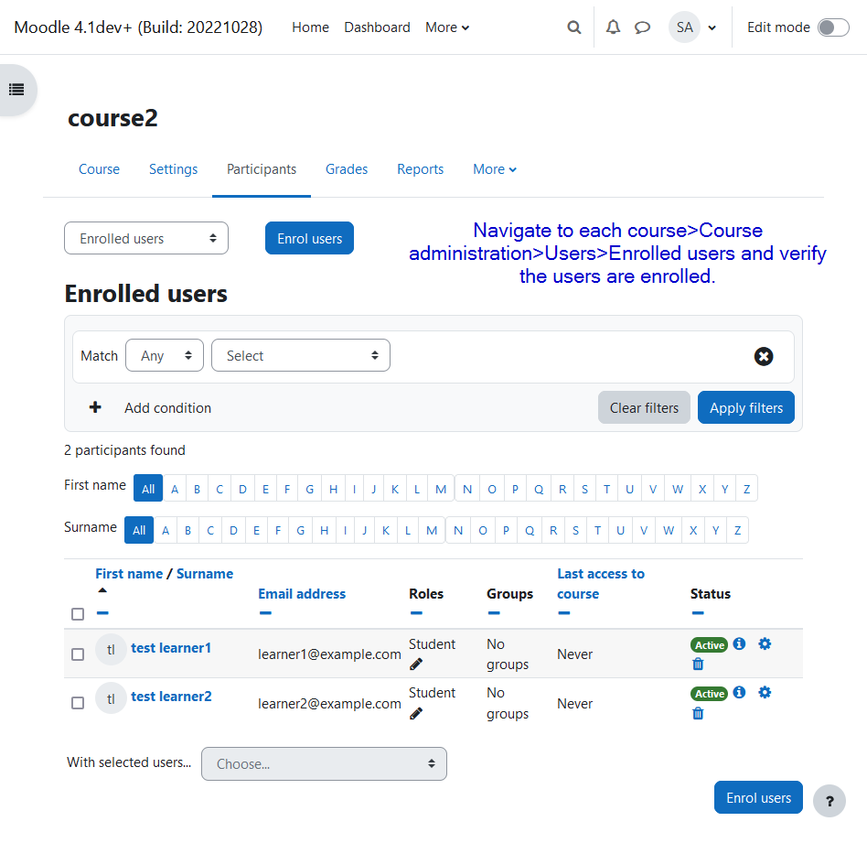This screenshot has width=867, height=843.
Task: Filter First name by letter M
Action: tap(441, 489)
